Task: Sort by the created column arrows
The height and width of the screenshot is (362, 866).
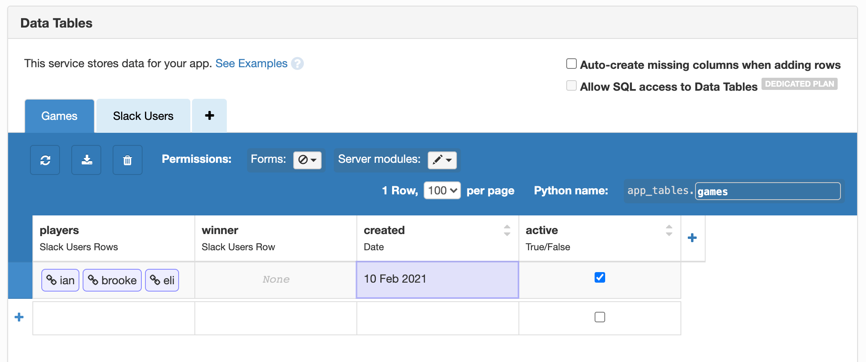Action: (x=507, y=230)
